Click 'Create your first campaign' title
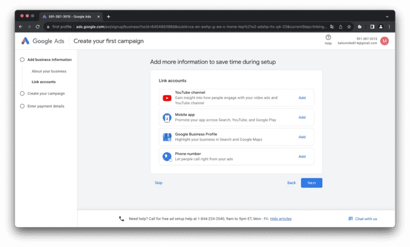Image resolution: width=410 pixels, height=247 pixels. pyautogui.click(x=108, y=41)
